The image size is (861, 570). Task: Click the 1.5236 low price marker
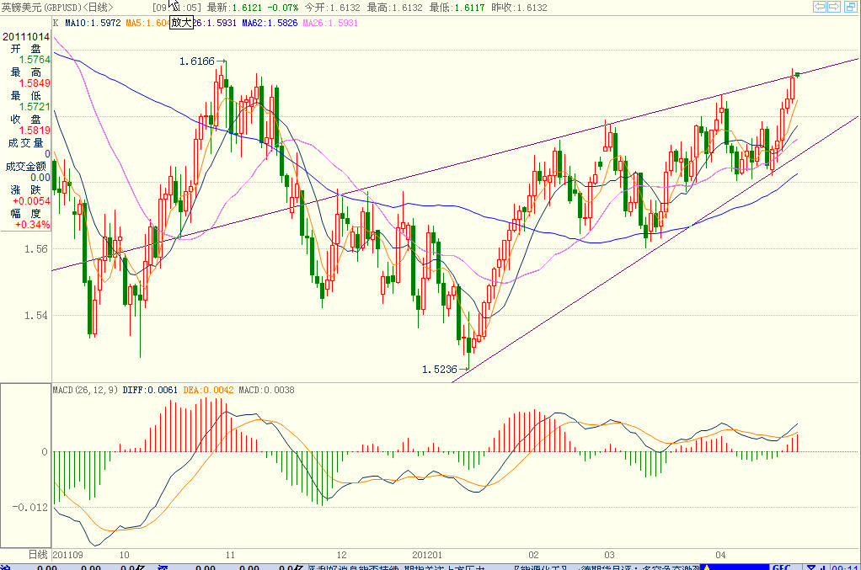point(439,370)
